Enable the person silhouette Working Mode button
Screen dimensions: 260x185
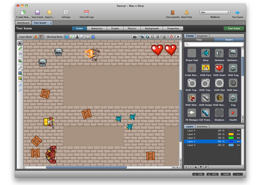[77, 37]
